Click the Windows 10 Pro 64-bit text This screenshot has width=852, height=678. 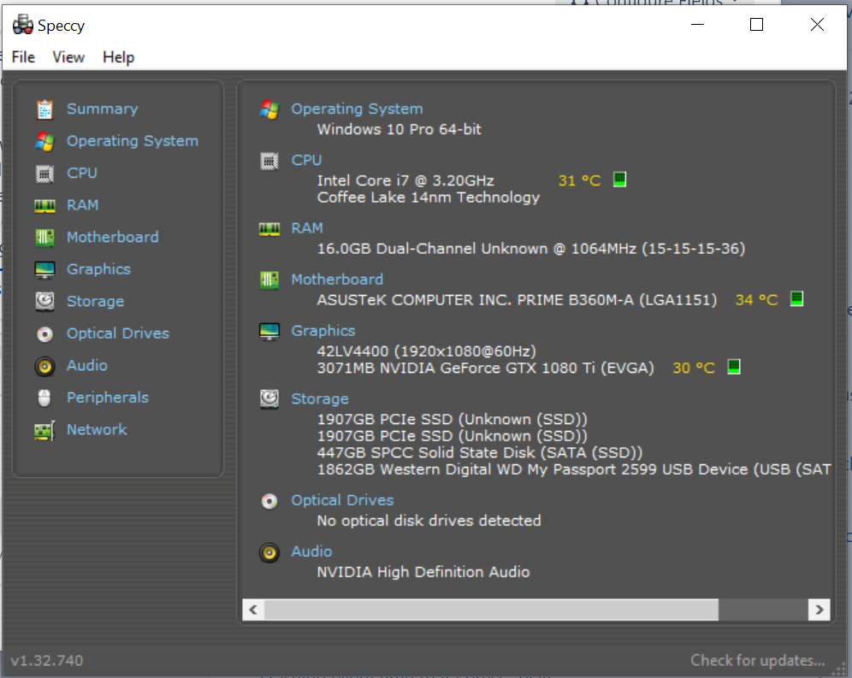(399, 130)
